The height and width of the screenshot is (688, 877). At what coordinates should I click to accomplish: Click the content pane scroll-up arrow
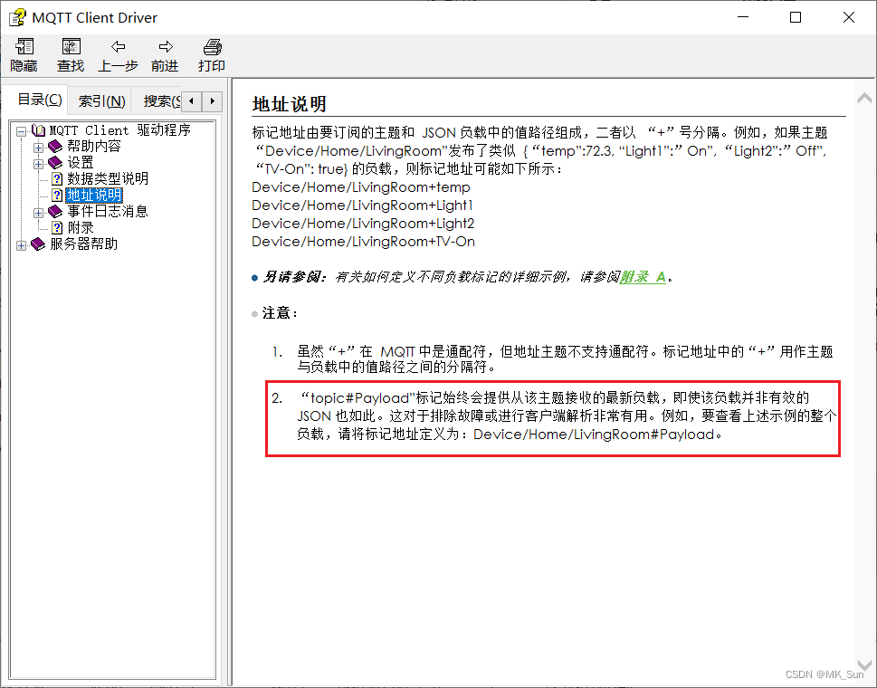864,99
